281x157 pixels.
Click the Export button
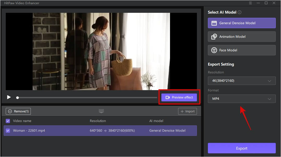click(242, 148)
